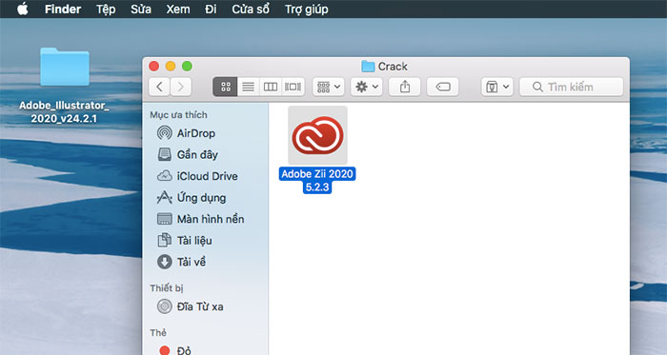Click the Gần đây recents icon

(164, 154)
